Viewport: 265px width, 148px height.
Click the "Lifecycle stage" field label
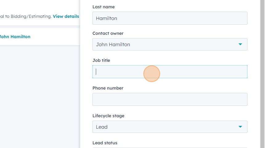click(x=108, y=116)
